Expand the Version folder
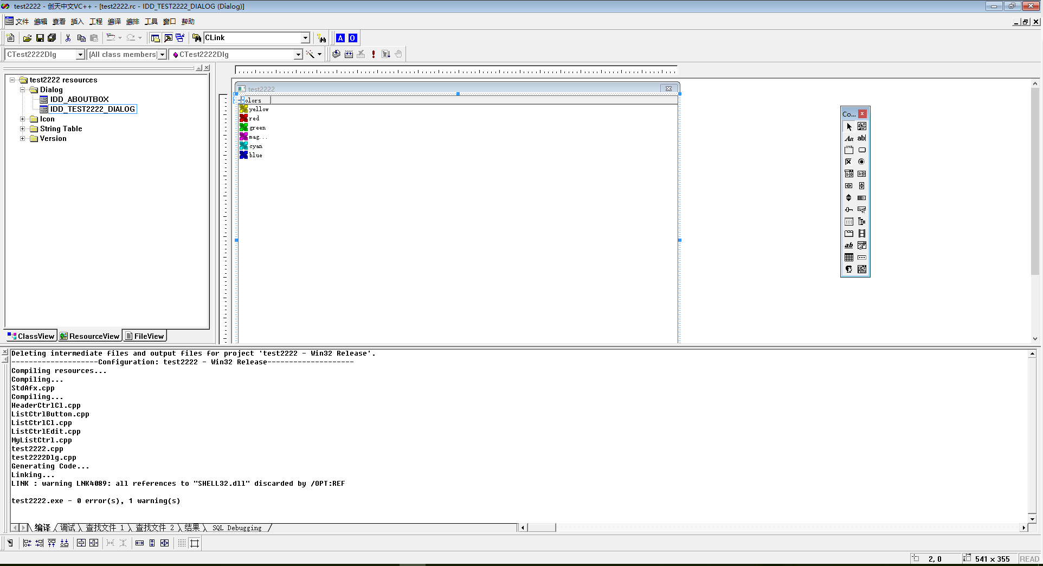 (x=23, y=139)
